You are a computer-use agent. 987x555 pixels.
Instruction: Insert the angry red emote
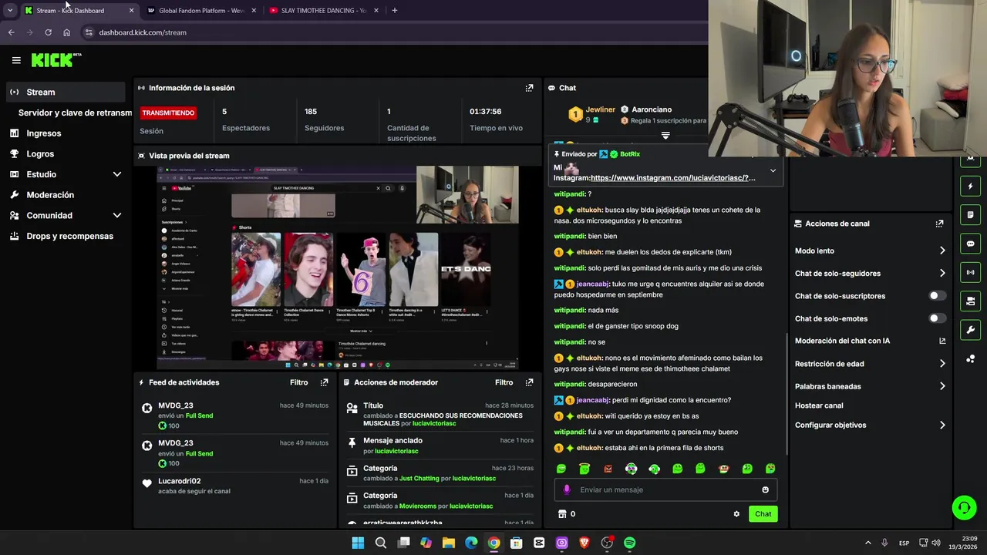pyautogui.click(x=608, y=469)
